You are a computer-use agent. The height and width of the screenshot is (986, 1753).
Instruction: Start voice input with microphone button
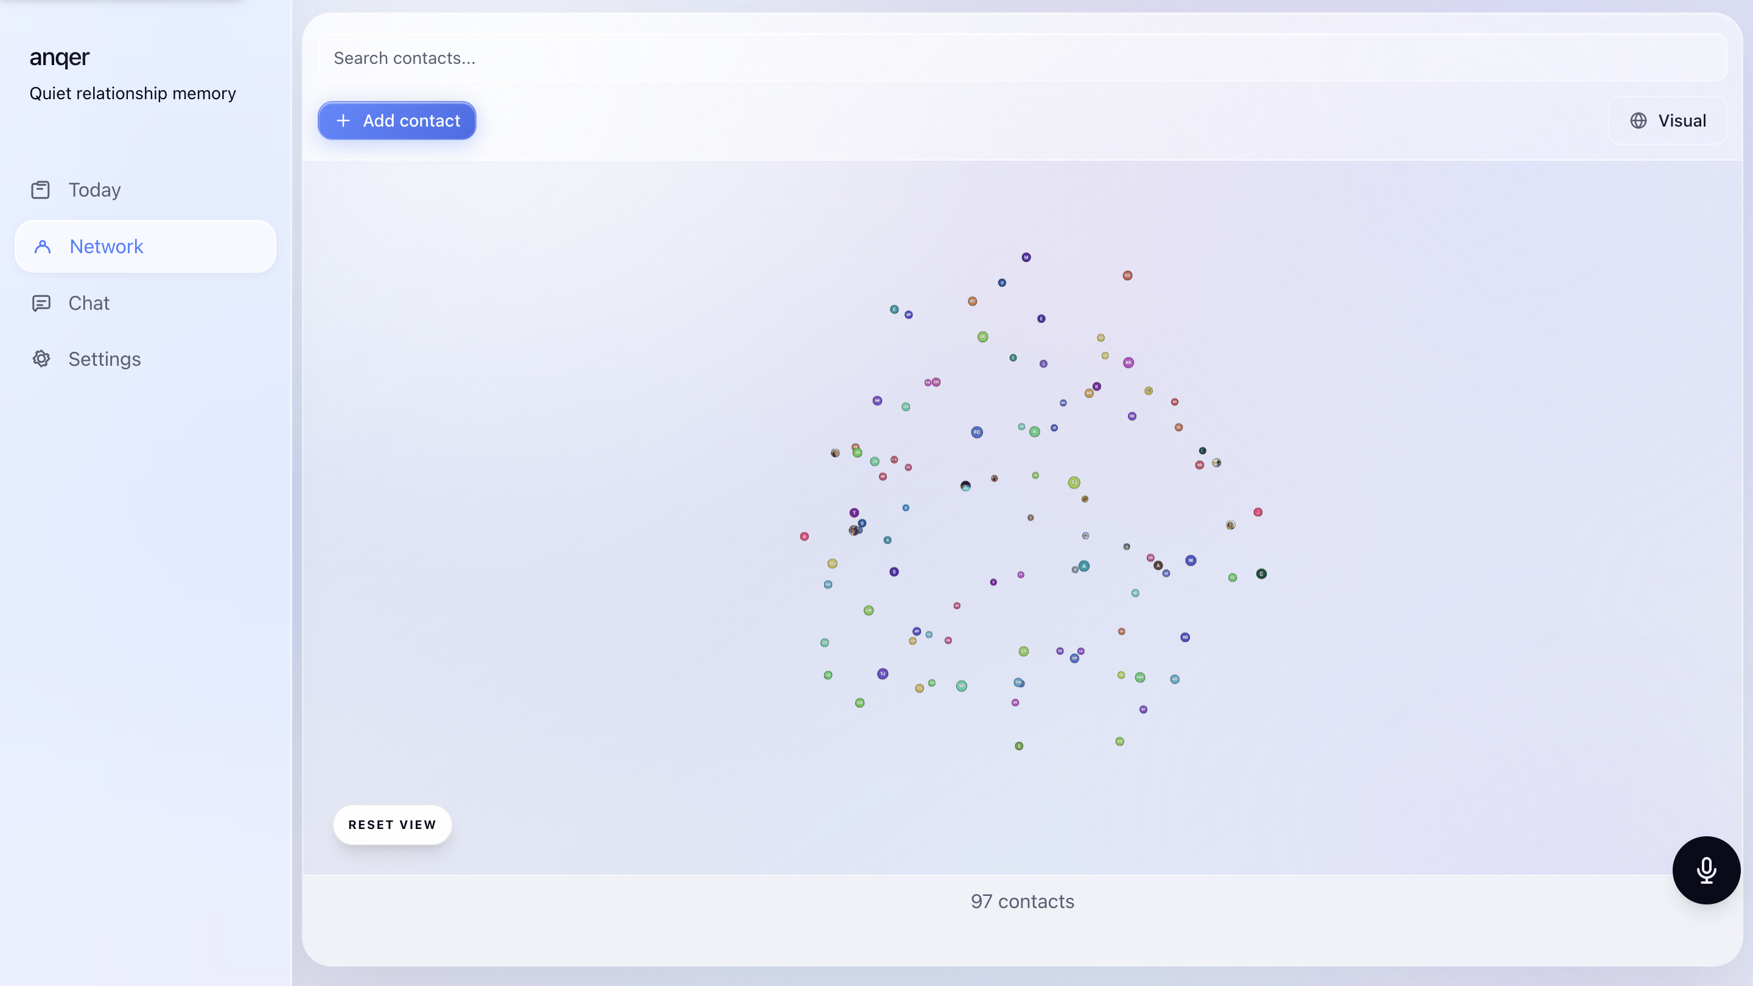1706,870
